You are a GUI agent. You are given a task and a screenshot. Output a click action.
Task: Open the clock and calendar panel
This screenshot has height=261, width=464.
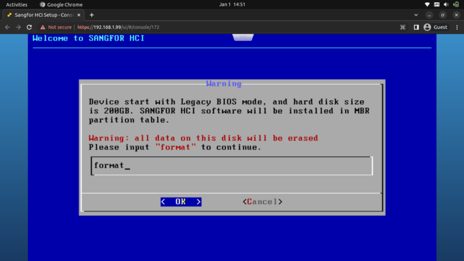(232, 4)
